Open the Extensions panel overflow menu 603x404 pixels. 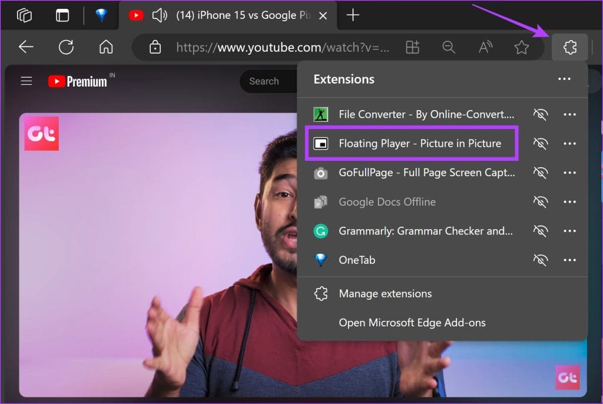click(x=564, y=79)
